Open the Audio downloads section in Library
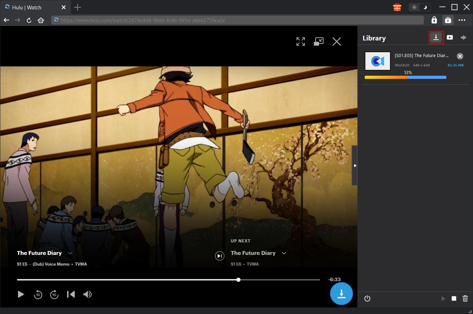The height and width of the screenshot is (314, 473). click(463, 37)
